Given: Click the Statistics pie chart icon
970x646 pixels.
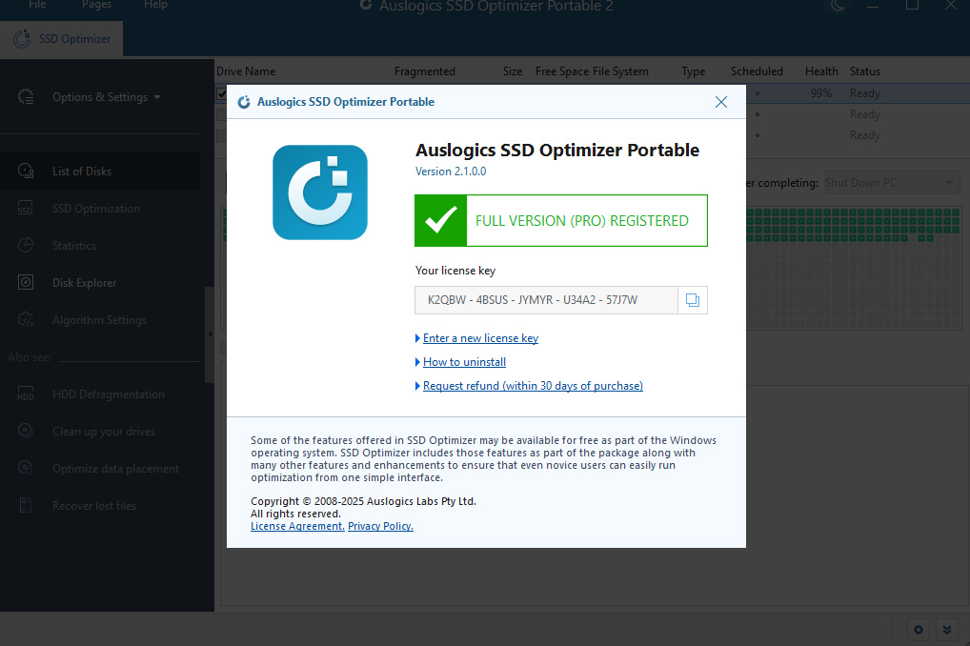Looking at the screenshot, I should point(26,246).
